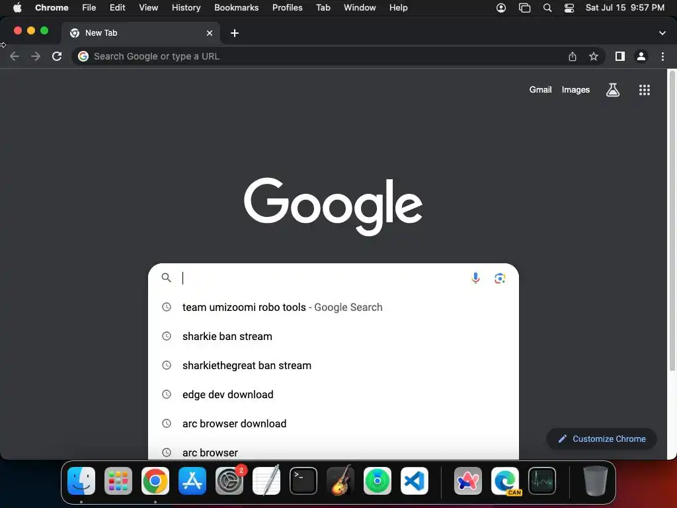Image resolution: width=677 pixels, height=508 pixels.
Task: Open Finder from the dock
Action: (81, 481)
